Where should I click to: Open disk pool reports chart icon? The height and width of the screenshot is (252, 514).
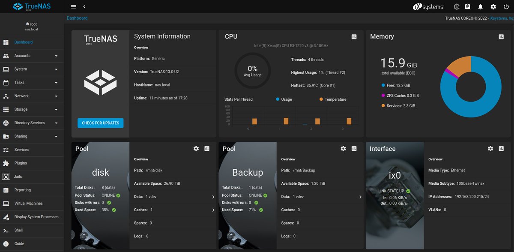click(207, 149)
